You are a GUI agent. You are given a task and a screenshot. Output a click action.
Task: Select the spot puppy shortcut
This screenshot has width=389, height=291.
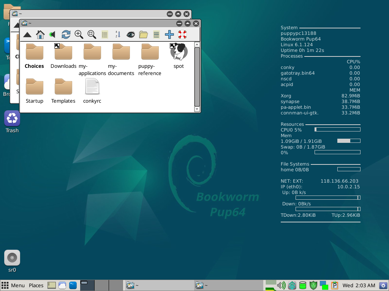(x=179, y=56)
